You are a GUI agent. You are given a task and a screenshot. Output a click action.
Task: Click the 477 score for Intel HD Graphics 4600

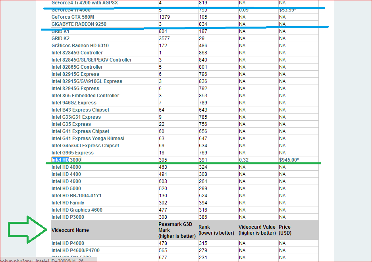pyautogui.click(x=163, y=210)
